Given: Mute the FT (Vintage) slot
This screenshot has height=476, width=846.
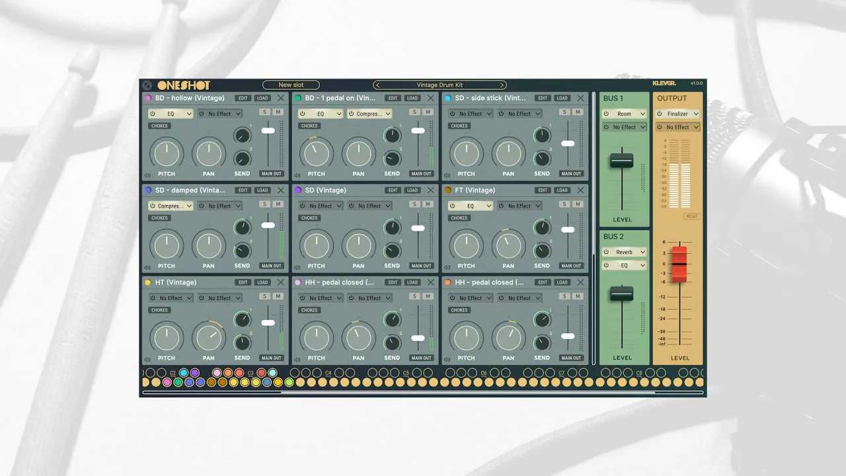Looking at the screenshot, I should tap(578, 204).
